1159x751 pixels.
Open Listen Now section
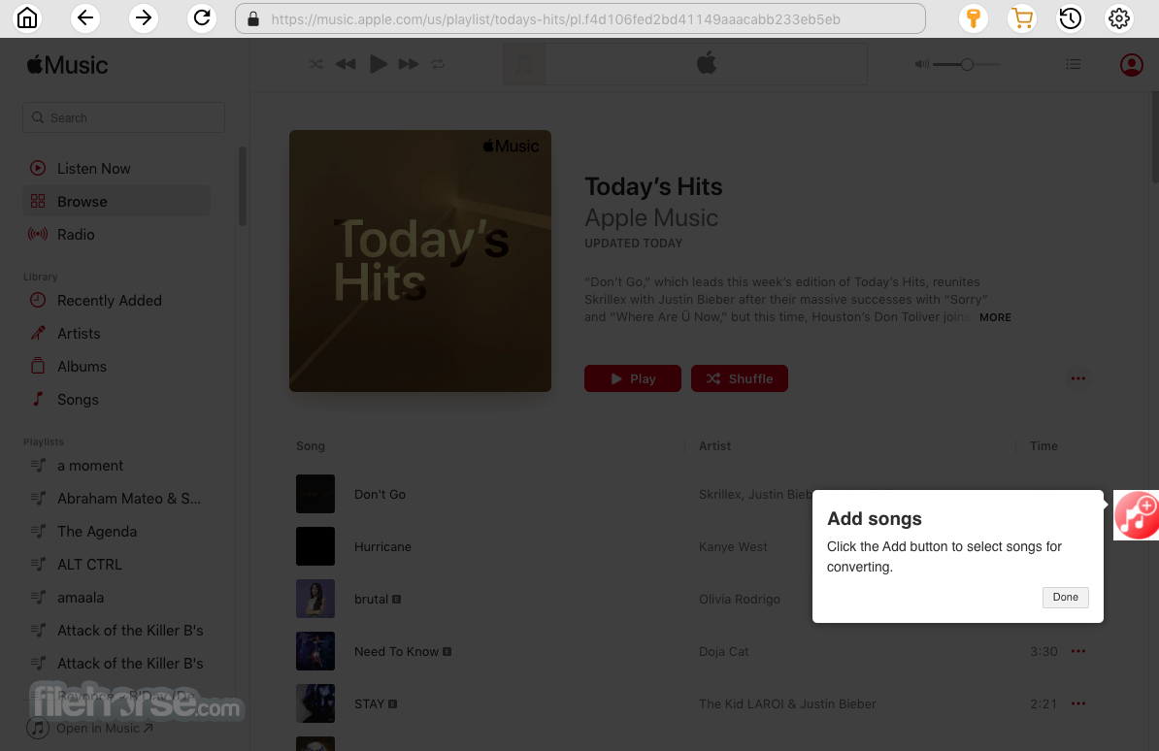coord(94,169)
